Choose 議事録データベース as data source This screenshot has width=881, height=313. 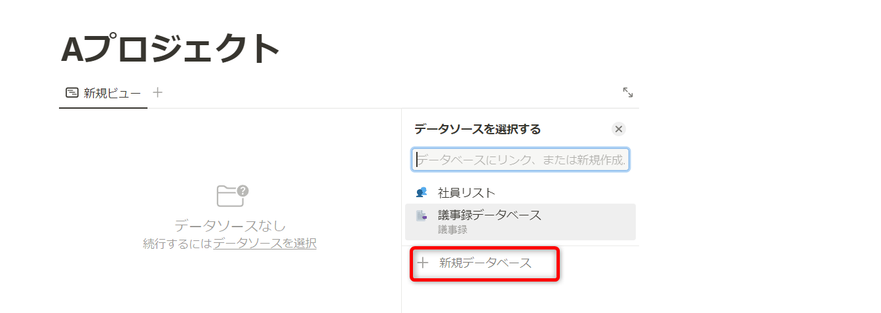(489, 215)
